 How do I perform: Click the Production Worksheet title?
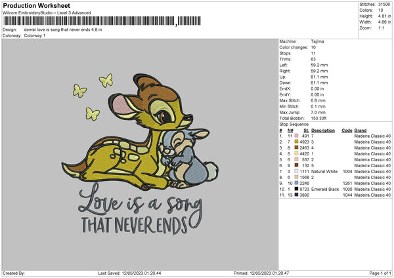tap(36, 5)
